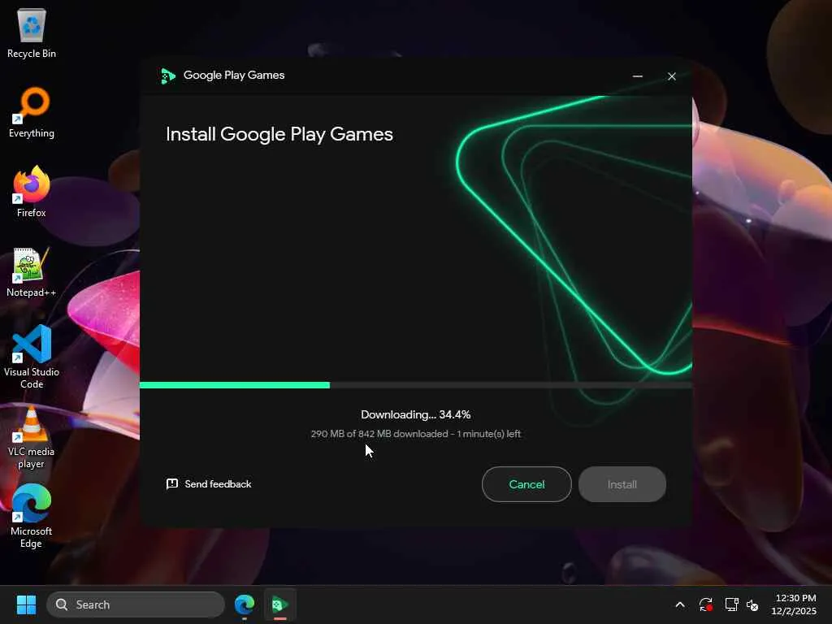Open Microsoft Edge from the taskbar

pos(245,604)
